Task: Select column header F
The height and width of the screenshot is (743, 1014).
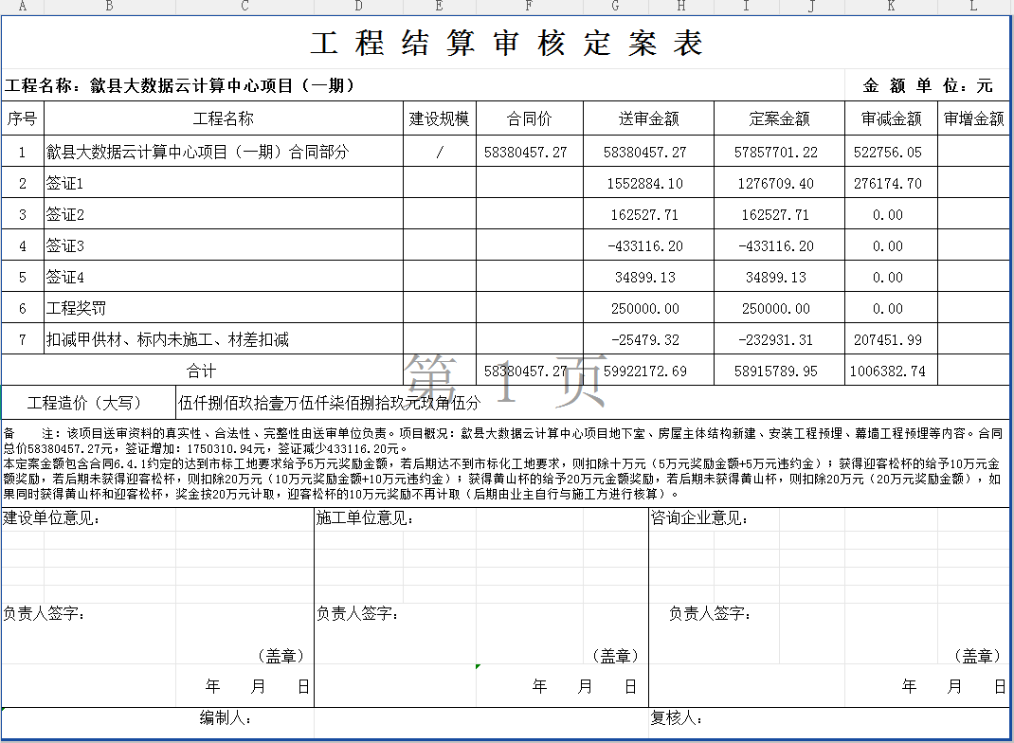Action: (529, 7)
